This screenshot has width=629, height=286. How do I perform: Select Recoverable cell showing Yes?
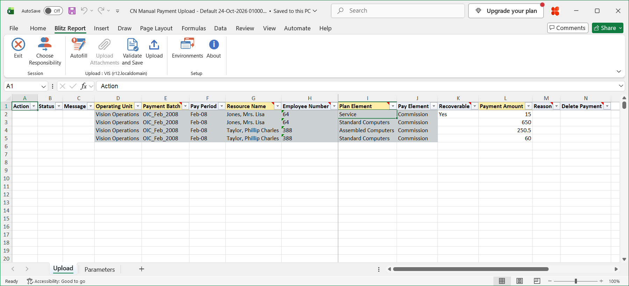click(458, 114)
